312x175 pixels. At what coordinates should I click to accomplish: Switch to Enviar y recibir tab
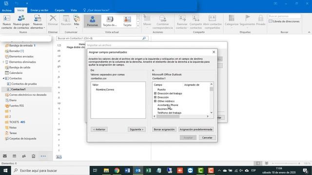pos(39,10)
